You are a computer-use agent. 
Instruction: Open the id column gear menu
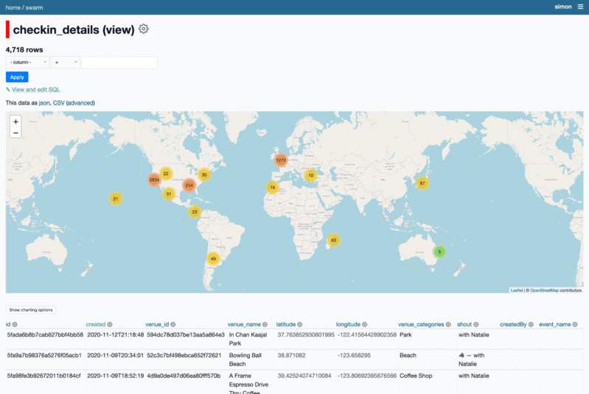click(x=15, y=324)
